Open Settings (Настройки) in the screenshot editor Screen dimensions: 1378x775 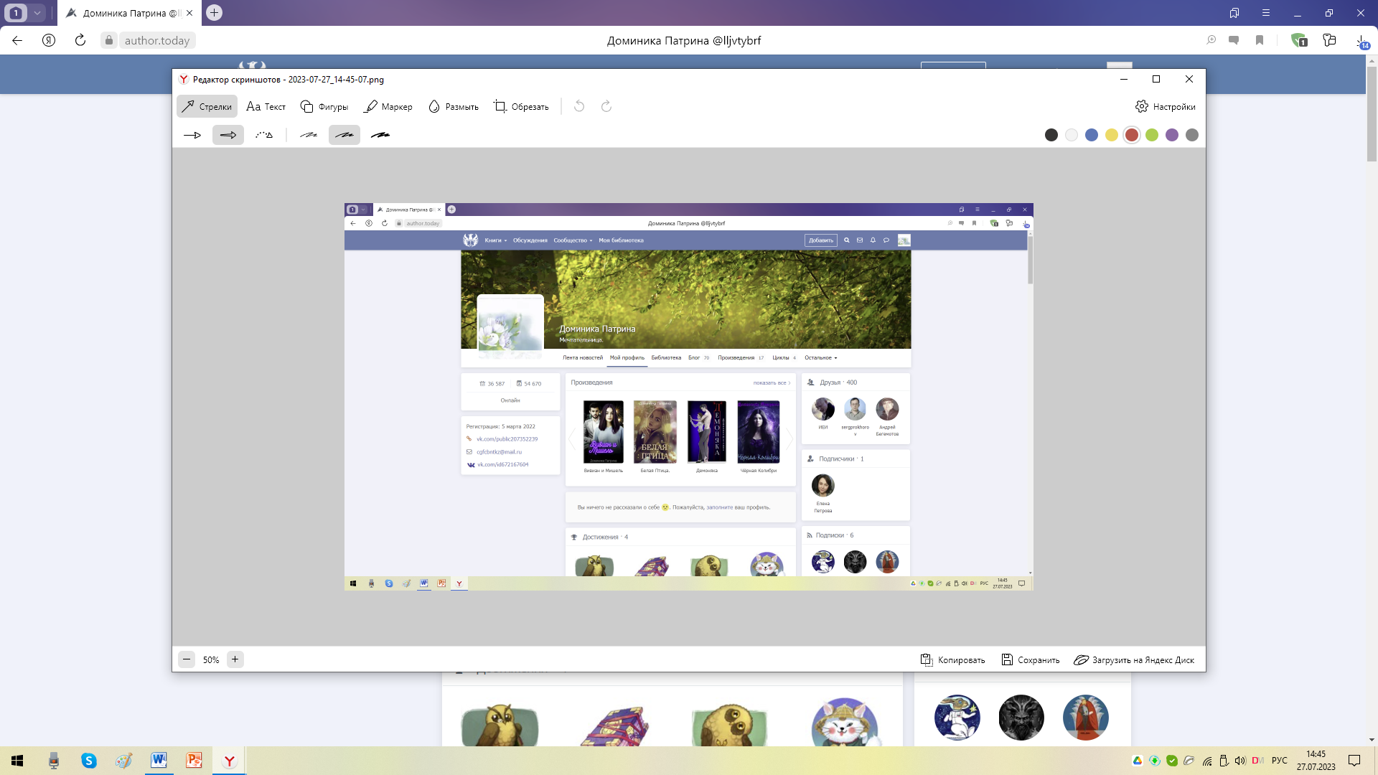(x=1166, y=106)
